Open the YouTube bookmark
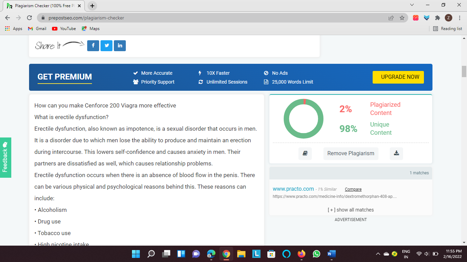The image size is (467, 262). point(64,29)
